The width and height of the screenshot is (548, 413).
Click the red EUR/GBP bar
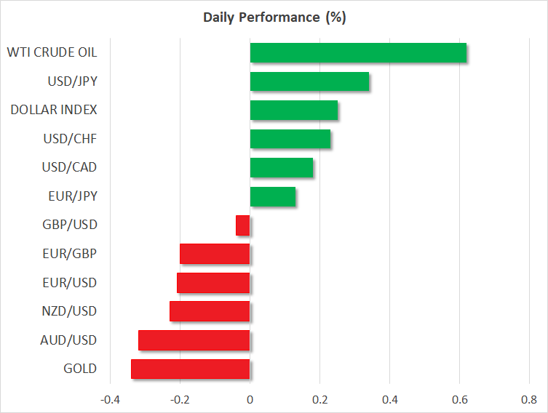(x=215, y=254)
